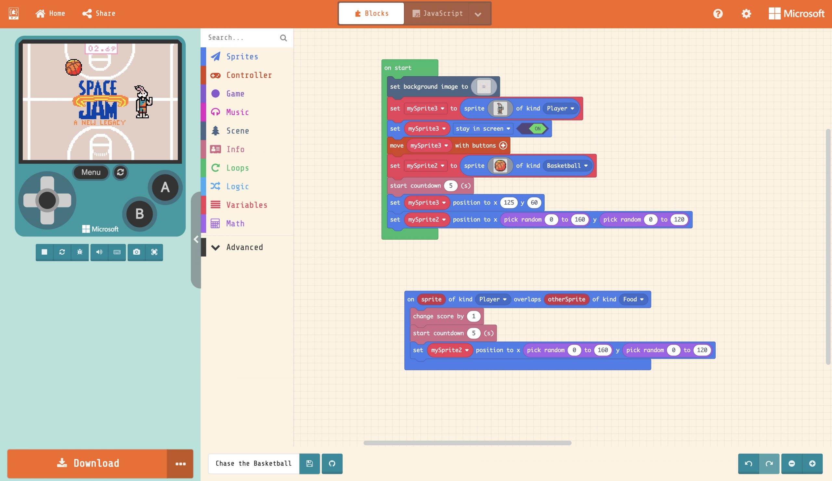This screenshot has width=832, height=481.
Task: Open the player sprite image editor
Action: 500,108
